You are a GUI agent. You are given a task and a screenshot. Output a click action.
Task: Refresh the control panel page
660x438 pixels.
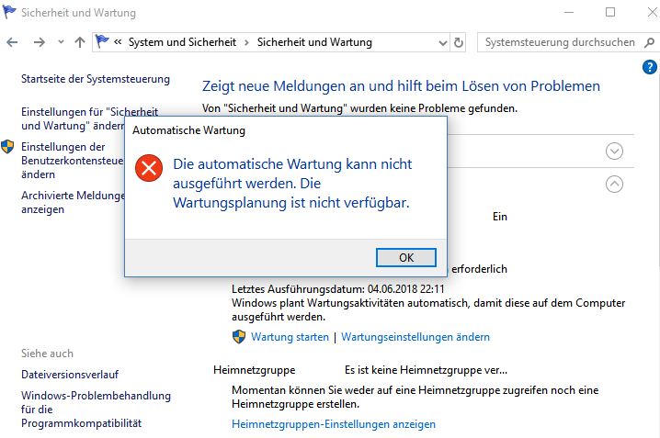tap(459, 42)
